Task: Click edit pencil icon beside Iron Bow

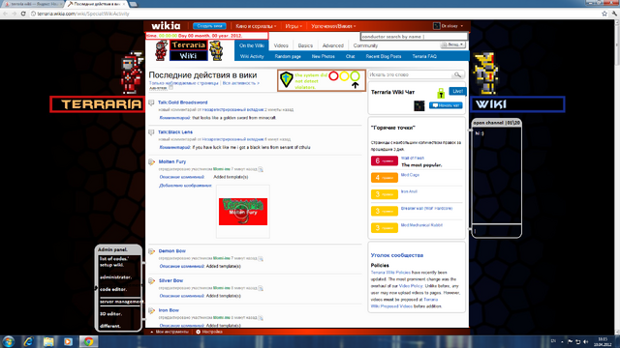Action: (x=151, y=310)
